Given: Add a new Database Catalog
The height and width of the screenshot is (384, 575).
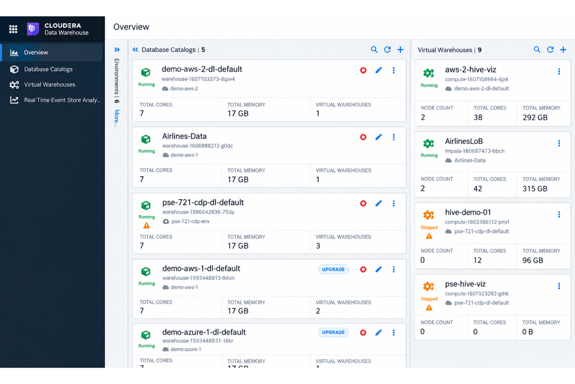Looking at the screenshot, I should click(x=400, y=49).
